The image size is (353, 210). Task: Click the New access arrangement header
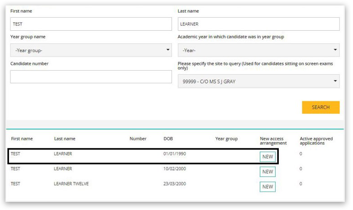[273, 141]
